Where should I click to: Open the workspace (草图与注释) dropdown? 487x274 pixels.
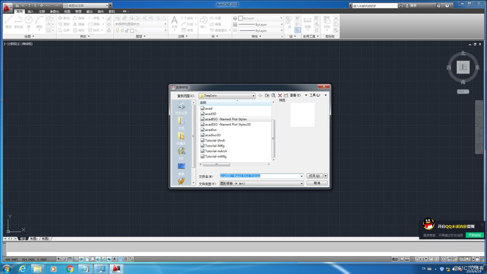(x=107, y=5)
